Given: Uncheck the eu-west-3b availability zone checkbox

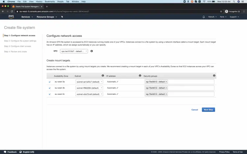Looking at the screenshot, I should pyautogui.click(x=50, y=88).
